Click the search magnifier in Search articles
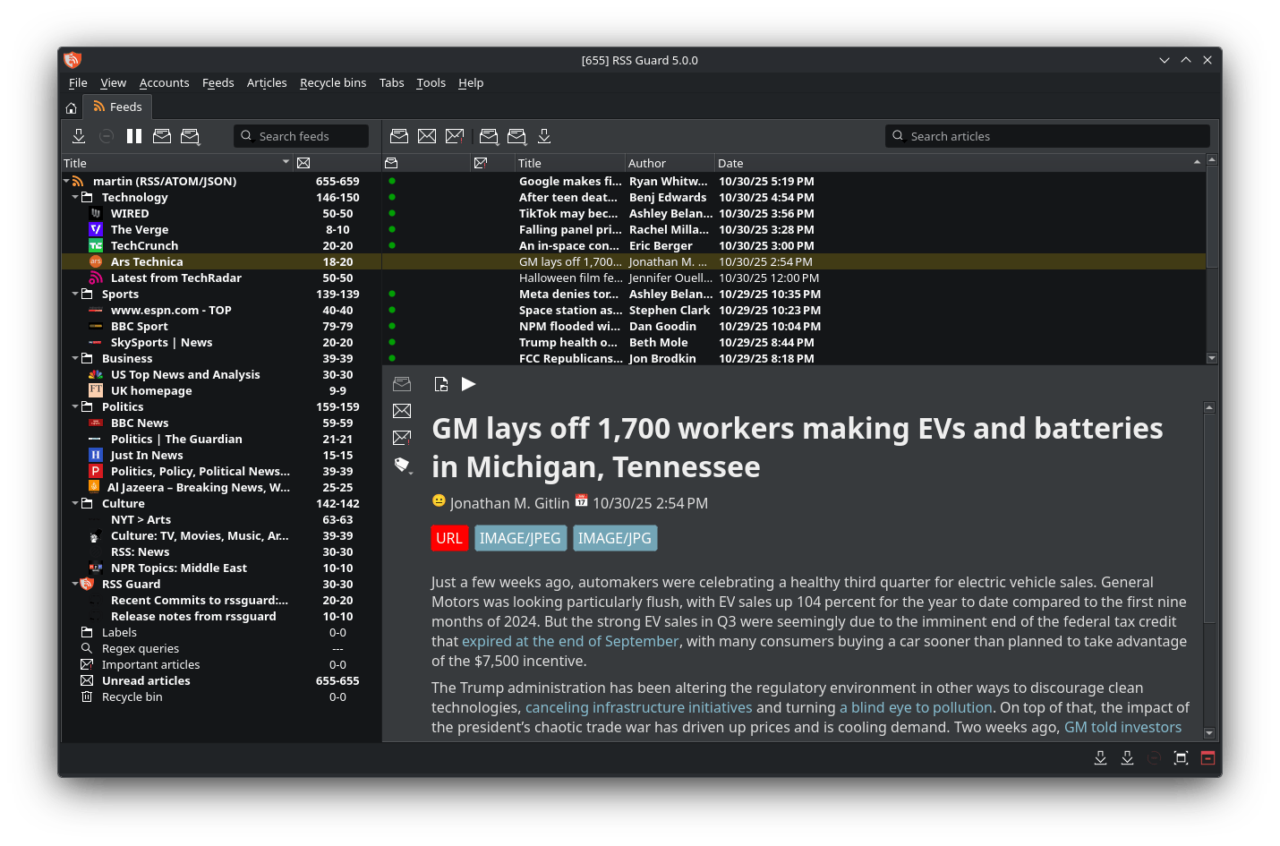Image resolution: width=1280 pixels, height=846 pixels. (x=898, y=136)
